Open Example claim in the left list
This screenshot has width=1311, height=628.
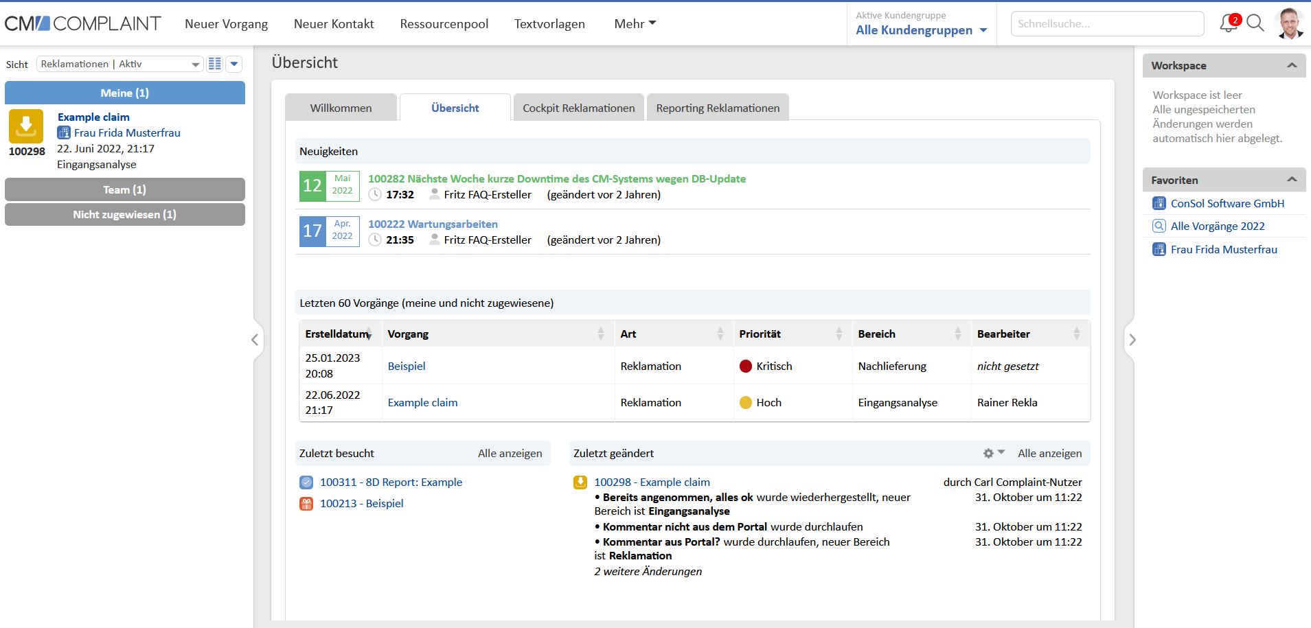[93, 117]
